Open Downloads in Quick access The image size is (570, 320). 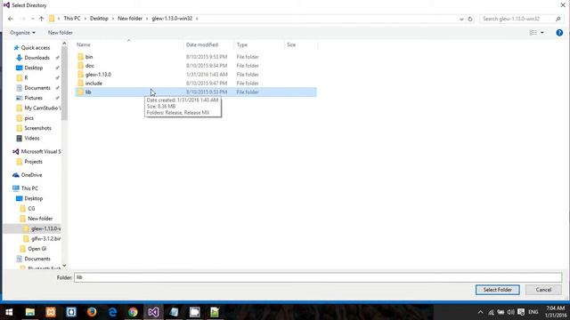coord(37,58)
